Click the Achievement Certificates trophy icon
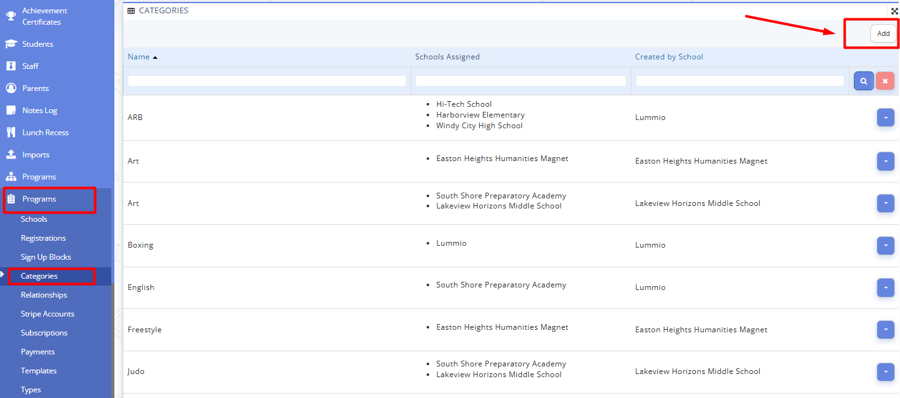This screenshot has height=398, width=900. coord(11,16)
